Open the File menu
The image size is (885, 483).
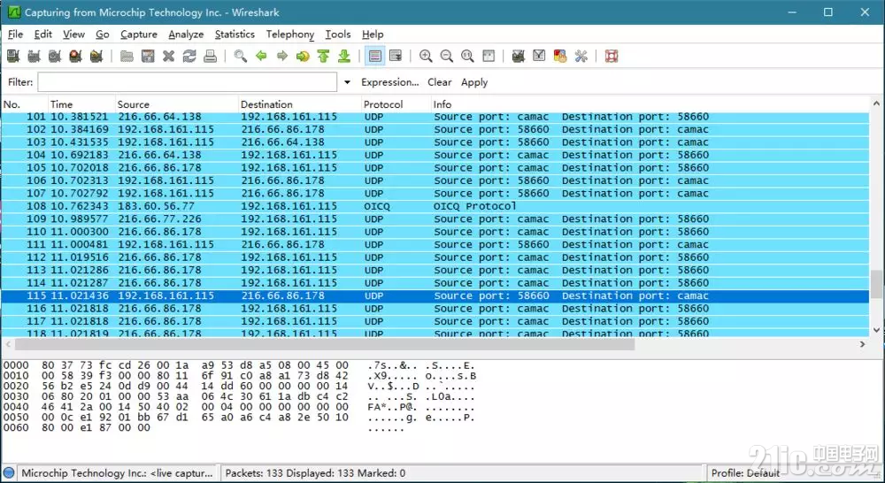[x=15, y=34]
